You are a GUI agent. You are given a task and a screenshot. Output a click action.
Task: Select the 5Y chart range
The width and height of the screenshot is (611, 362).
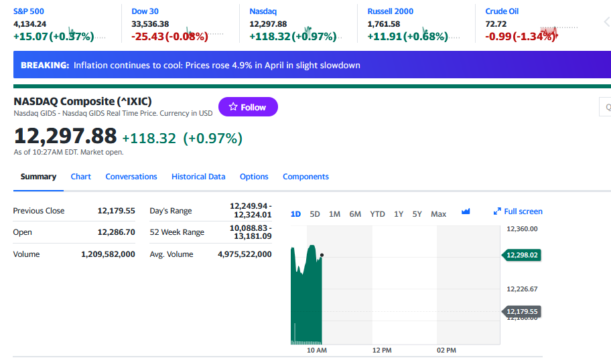pyautogui.click(x=417, y=214)
